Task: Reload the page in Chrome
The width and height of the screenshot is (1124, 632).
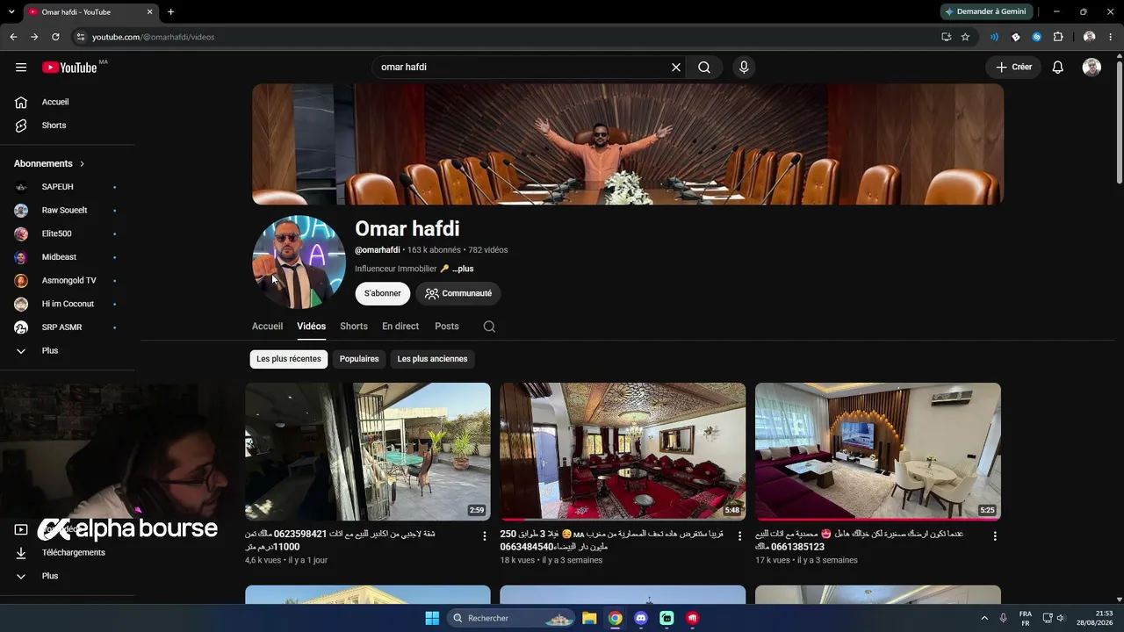Action: click(x=55, y=37)
